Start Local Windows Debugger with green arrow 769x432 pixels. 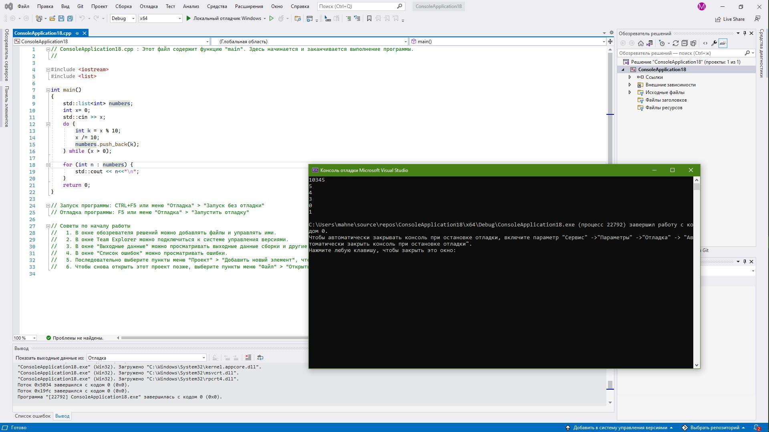click(188, 18)
